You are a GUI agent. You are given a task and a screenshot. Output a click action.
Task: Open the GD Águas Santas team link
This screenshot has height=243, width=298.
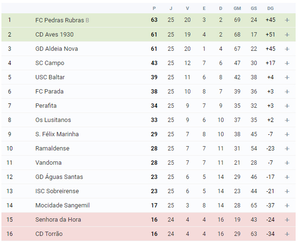point(59,177)
